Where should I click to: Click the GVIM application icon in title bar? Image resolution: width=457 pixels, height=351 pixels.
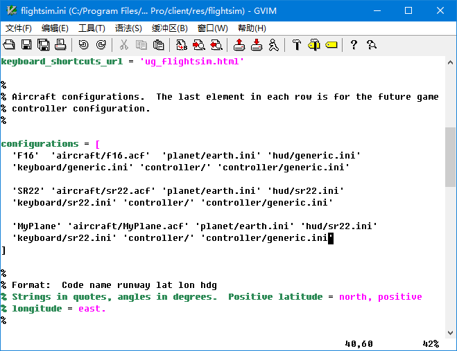(x=12, y=10)
